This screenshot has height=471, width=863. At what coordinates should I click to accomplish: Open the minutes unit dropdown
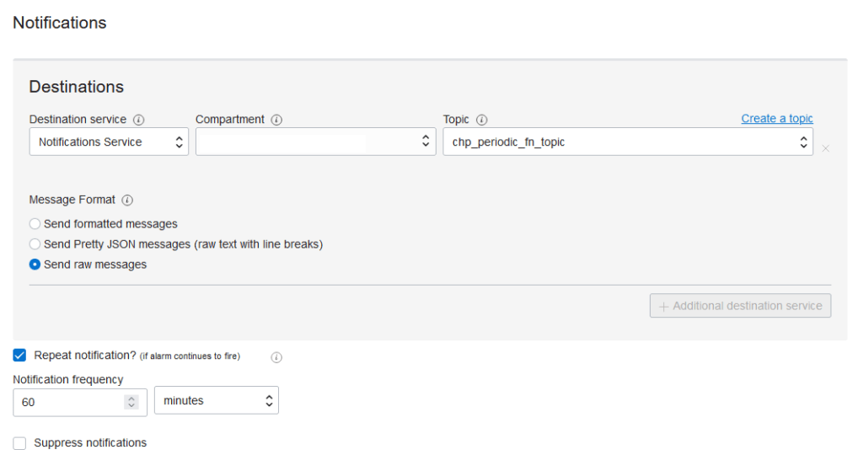tap(216, 401)
